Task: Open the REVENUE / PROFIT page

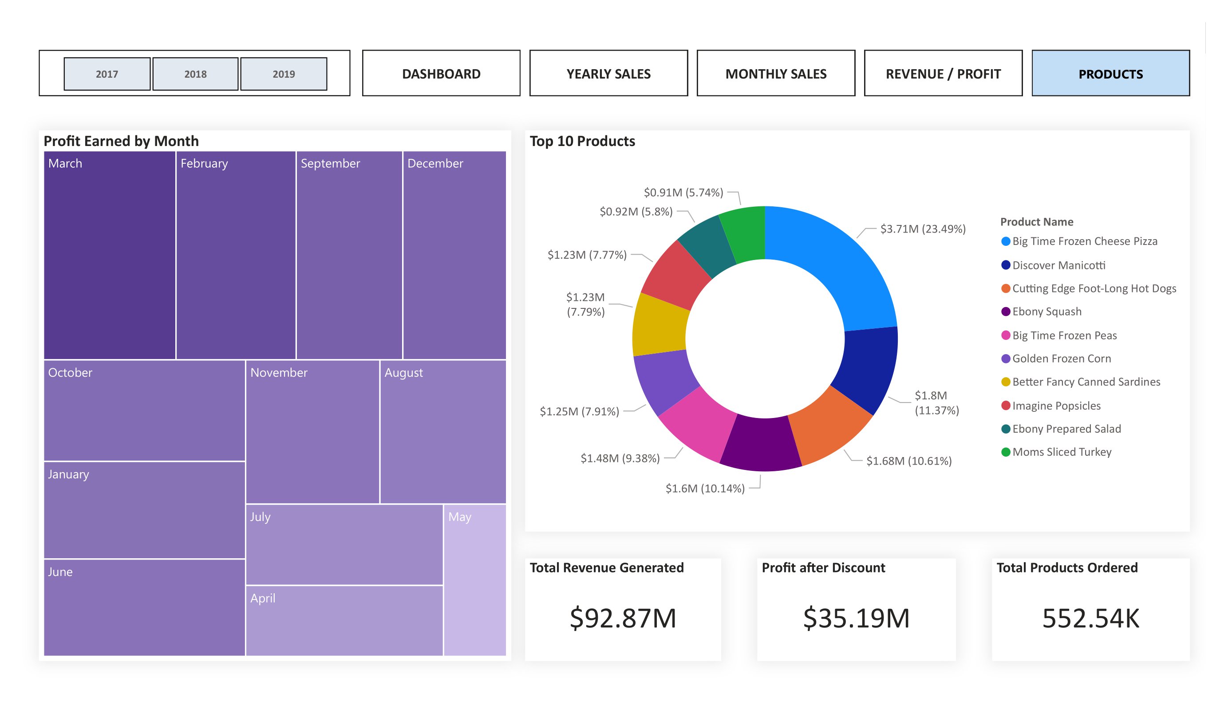Action: click(943, 74)
